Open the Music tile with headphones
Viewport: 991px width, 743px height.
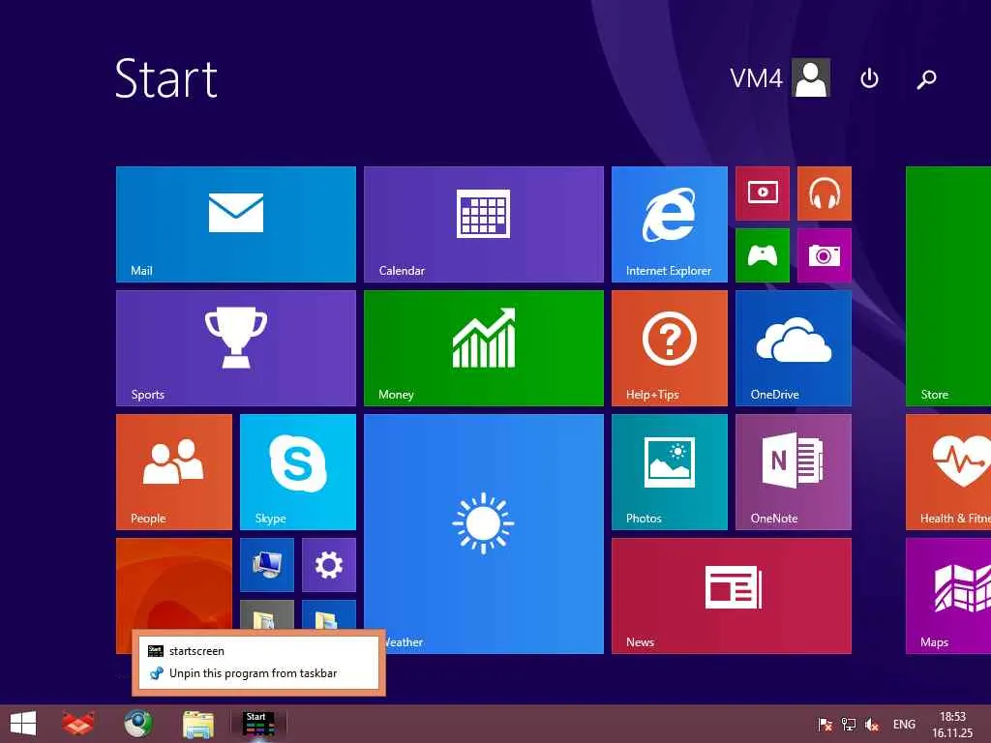[x=825, y=193]
